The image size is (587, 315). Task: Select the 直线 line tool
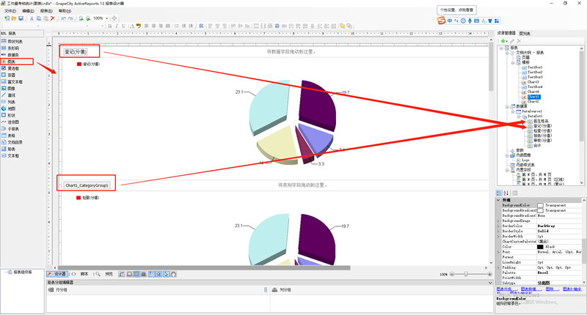(12, 94)
